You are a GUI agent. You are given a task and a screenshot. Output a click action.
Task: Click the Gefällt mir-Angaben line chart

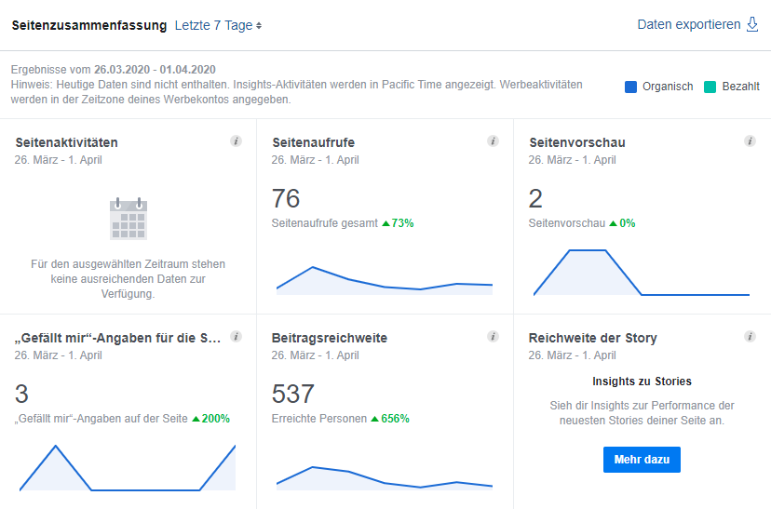(x=128, y=468)
